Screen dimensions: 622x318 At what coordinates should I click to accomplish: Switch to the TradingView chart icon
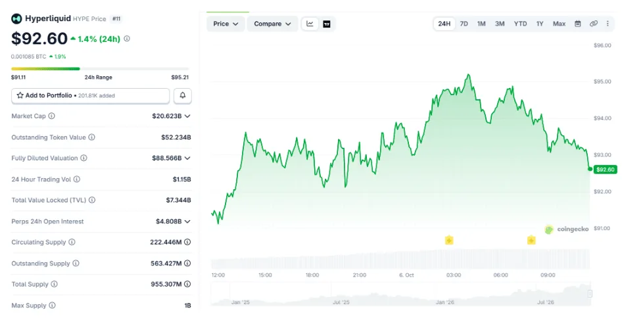pos(327,24)
